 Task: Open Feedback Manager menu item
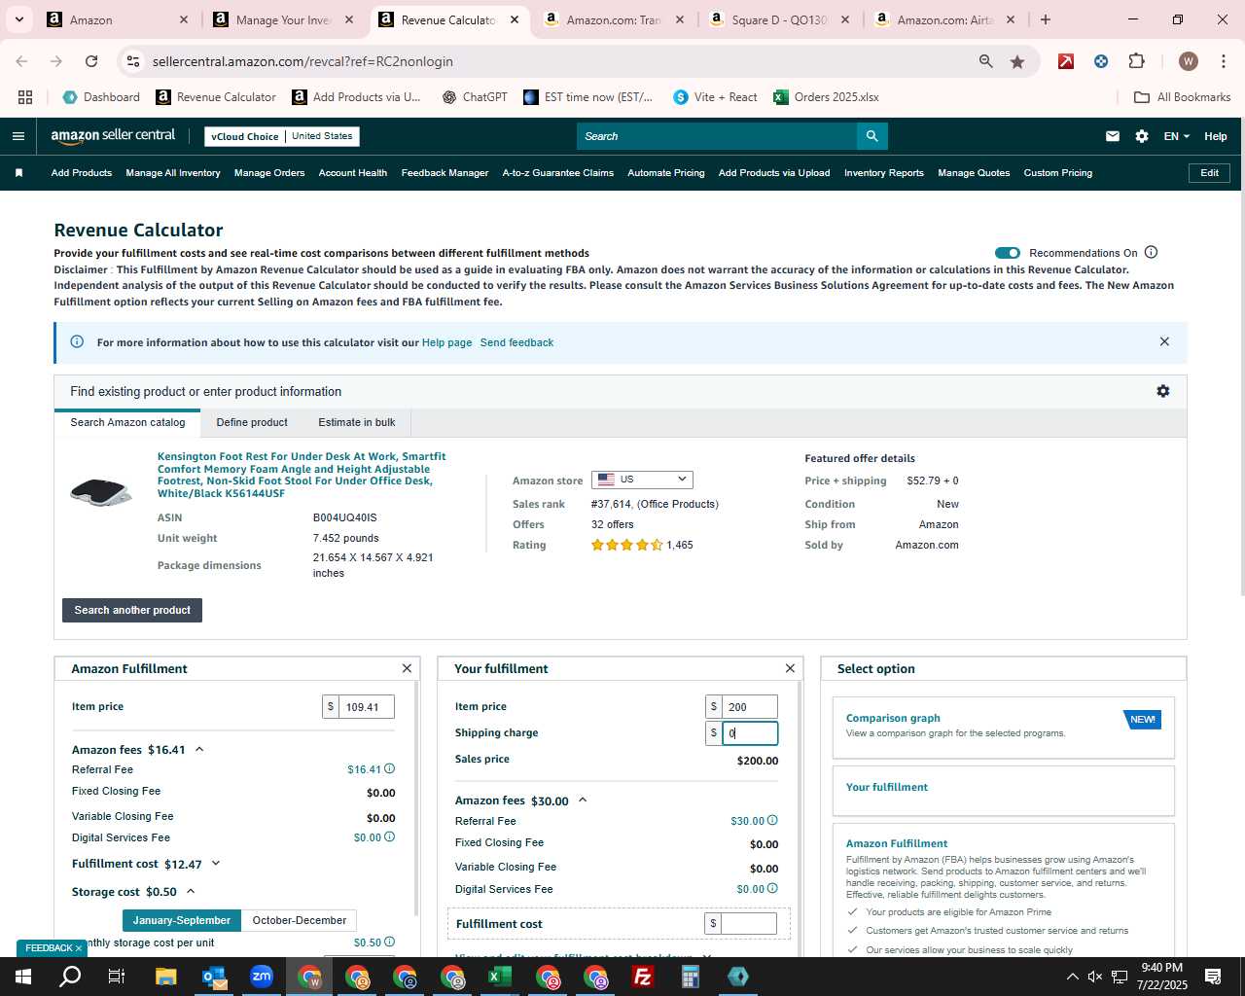(x=445, y=173)
